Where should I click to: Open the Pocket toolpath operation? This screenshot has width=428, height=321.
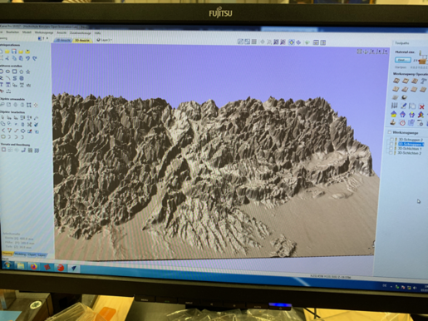point(406,81)
